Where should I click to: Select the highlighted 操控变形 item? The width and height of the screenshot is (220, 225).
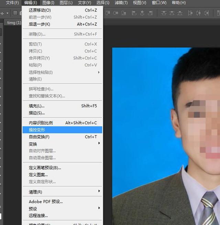tap(62, 130)
